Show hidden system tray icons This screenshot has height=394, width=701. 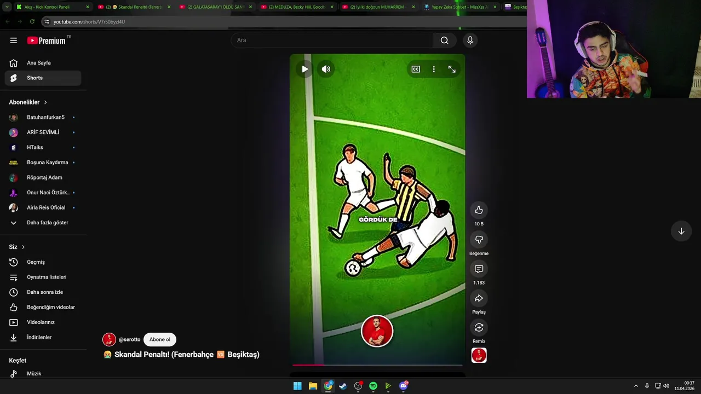point(636,386)
